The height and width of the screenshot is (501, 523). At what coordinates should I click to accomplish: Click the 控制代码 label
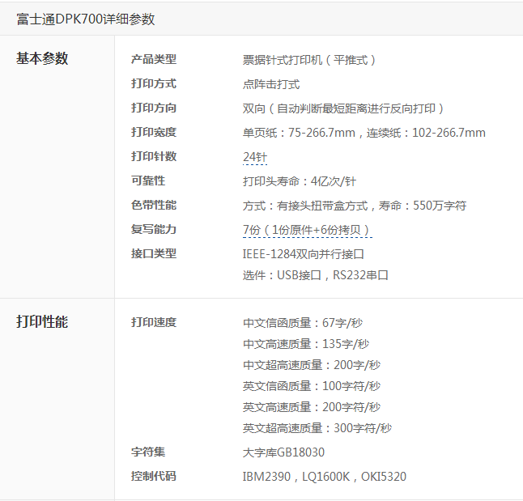coord(154,476)
